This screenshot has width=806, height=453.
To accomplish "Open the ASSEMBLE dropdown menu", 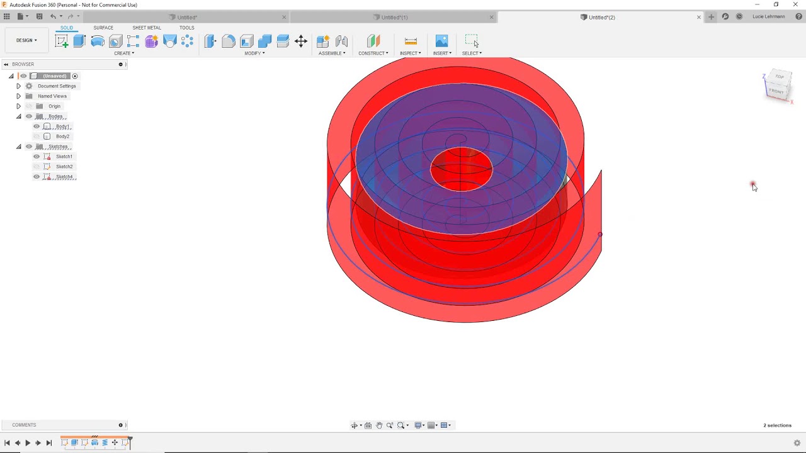I will click(x=332, y=53).
